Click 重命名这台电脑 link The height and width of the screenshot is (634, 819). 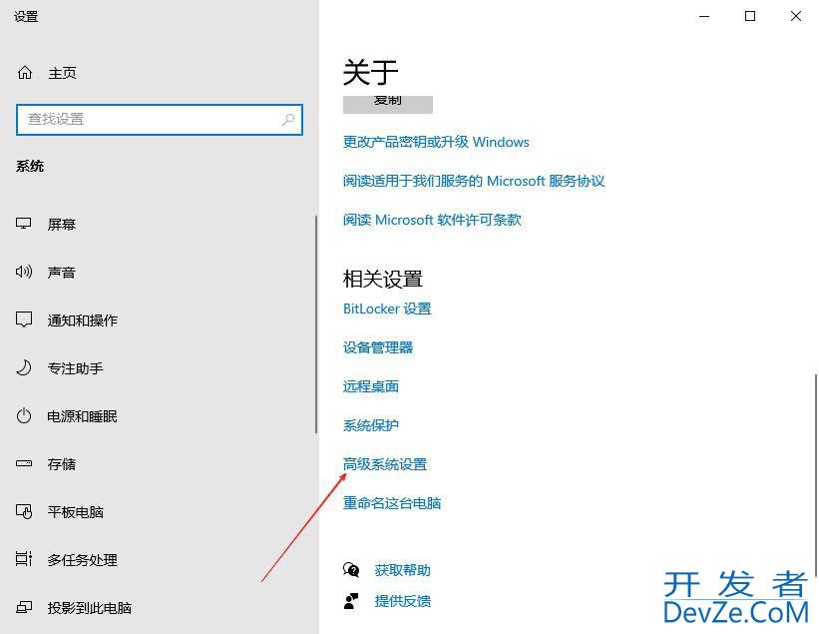coord(392,503)
